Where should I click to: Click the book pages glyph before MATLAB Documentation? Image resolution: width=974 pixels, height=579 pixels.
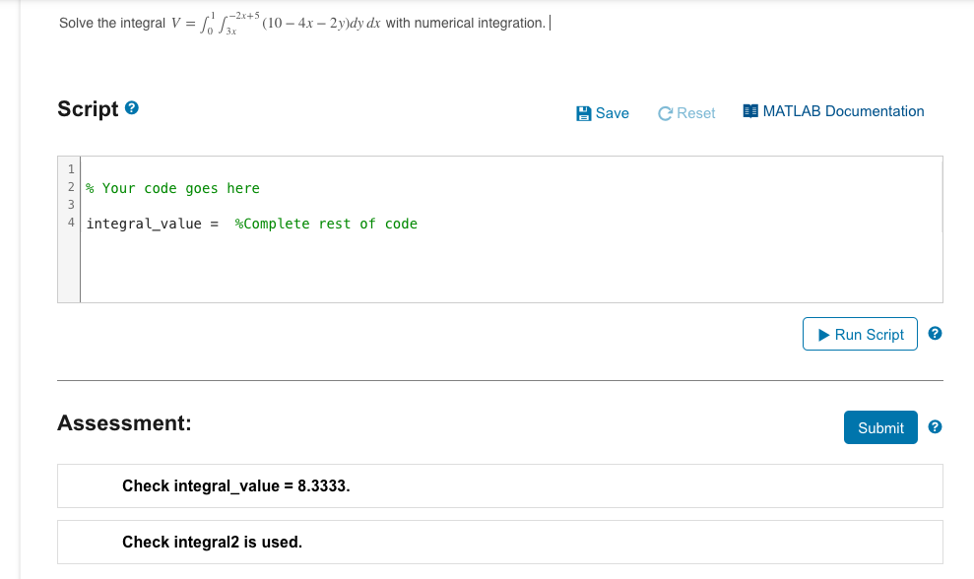(x=748, y=110)
